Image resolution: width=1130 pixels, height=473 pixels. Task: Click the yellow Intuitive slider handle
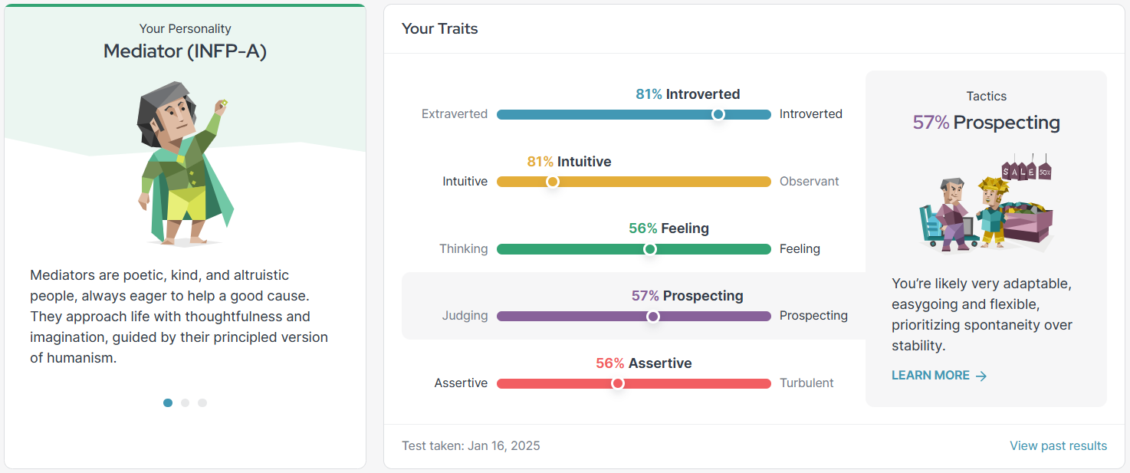tap(552, 182)
